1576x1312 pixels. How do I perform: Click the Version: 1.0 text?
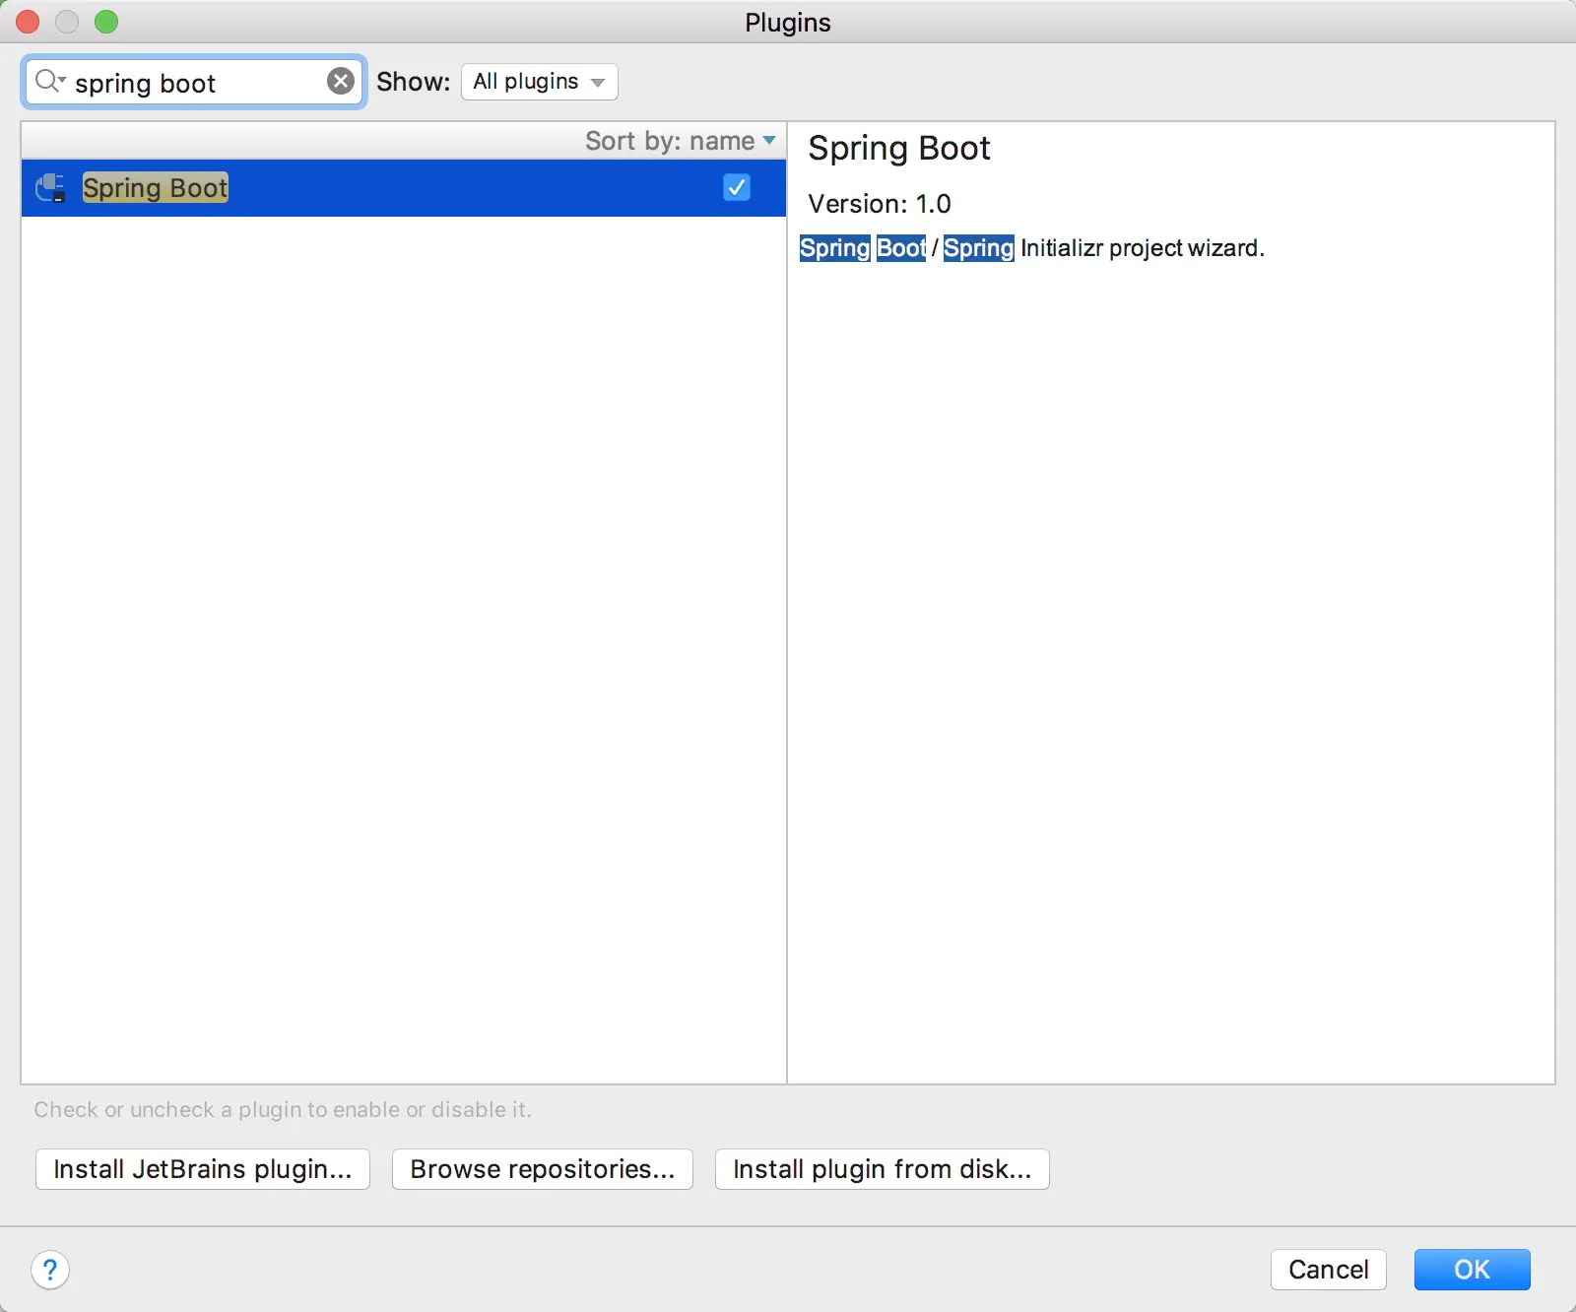coord(880,204)
